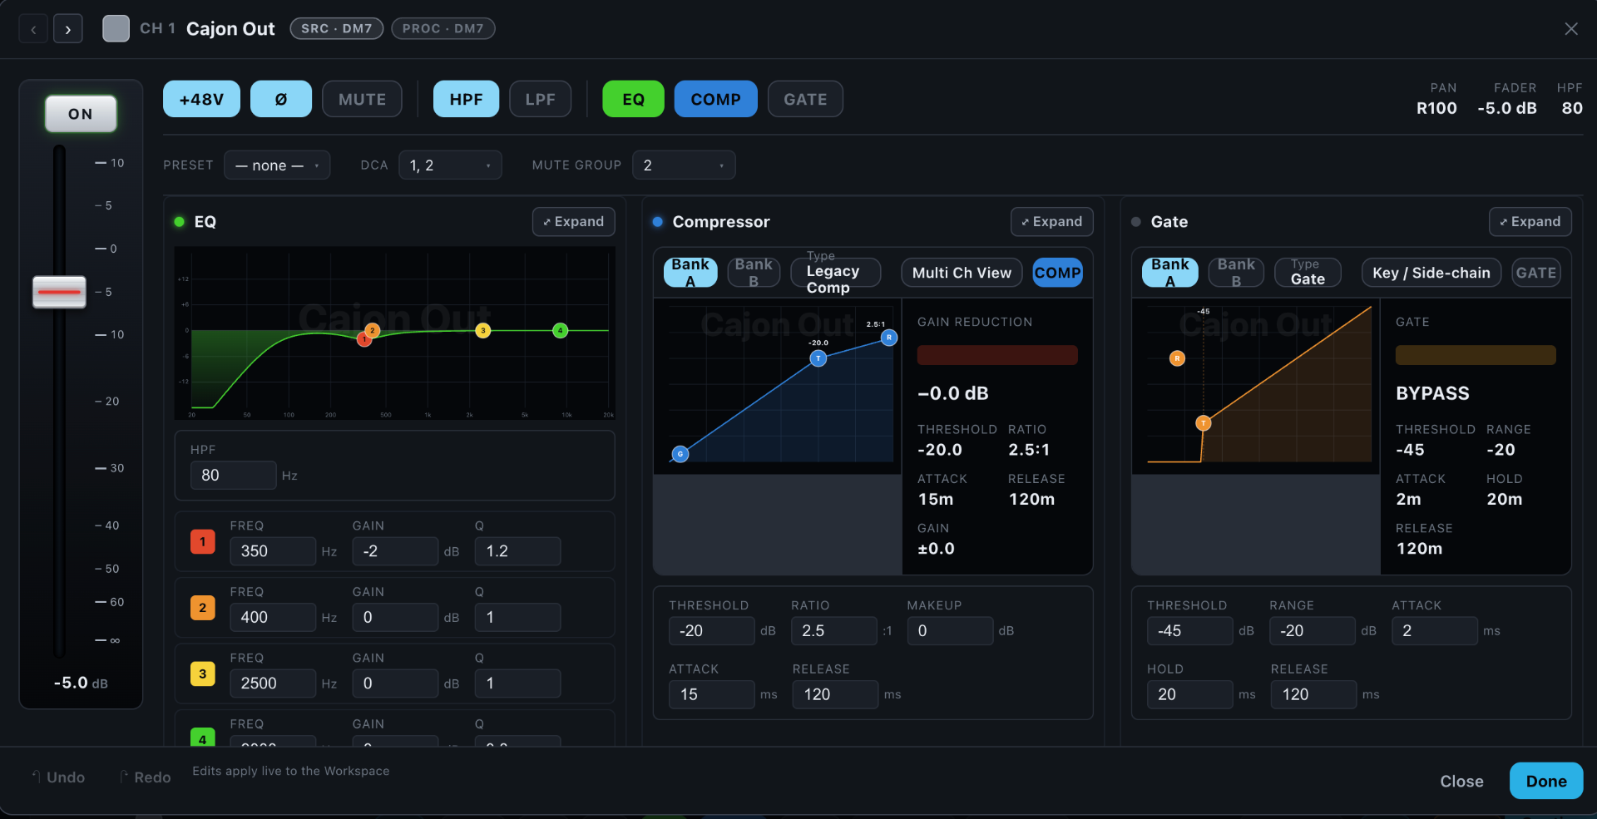This screenshot has width=1597, height=819.
Task: Confirm with the Done button
Action: [x=1546, y=782]
